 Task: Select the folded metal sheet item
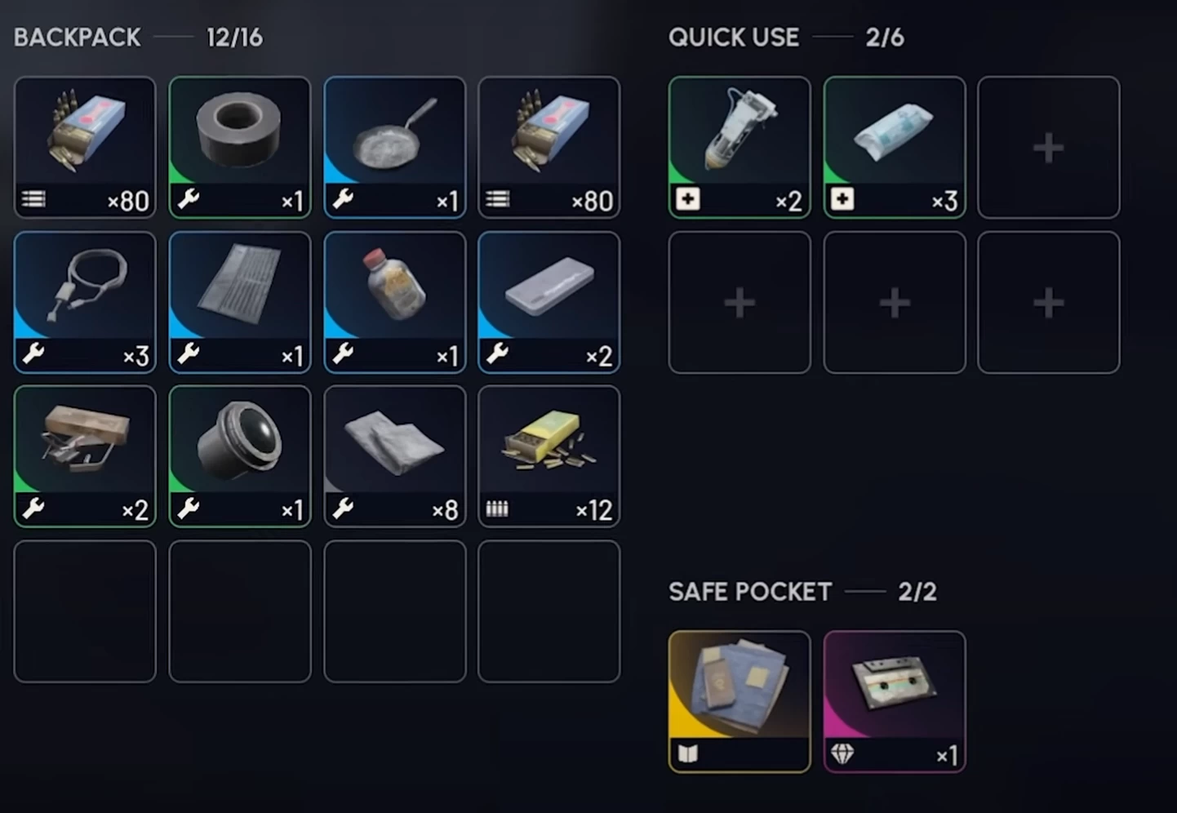240,302
